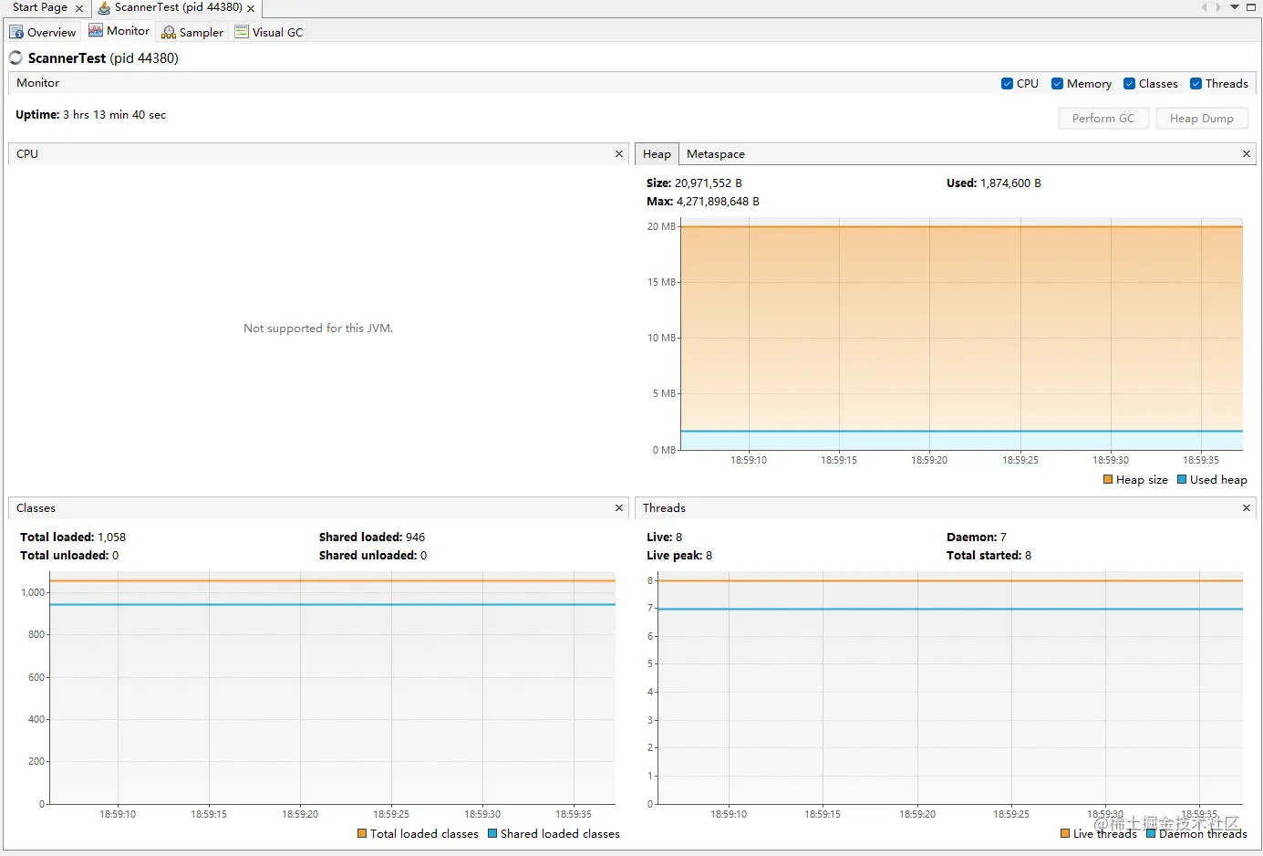This screenshot has width=1263, height=856.
Task: Click the heap Size 20,971,552 B value
Action: pos(709,183)
